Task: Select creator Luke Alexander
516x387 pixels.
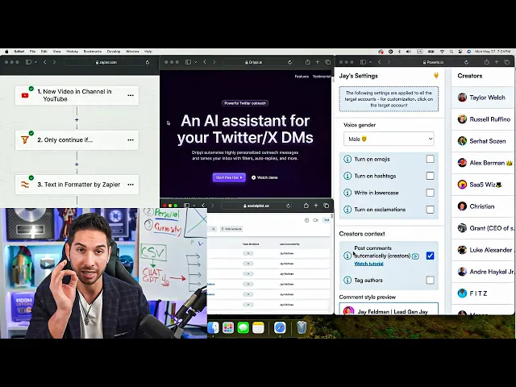Action: point(482,250)
